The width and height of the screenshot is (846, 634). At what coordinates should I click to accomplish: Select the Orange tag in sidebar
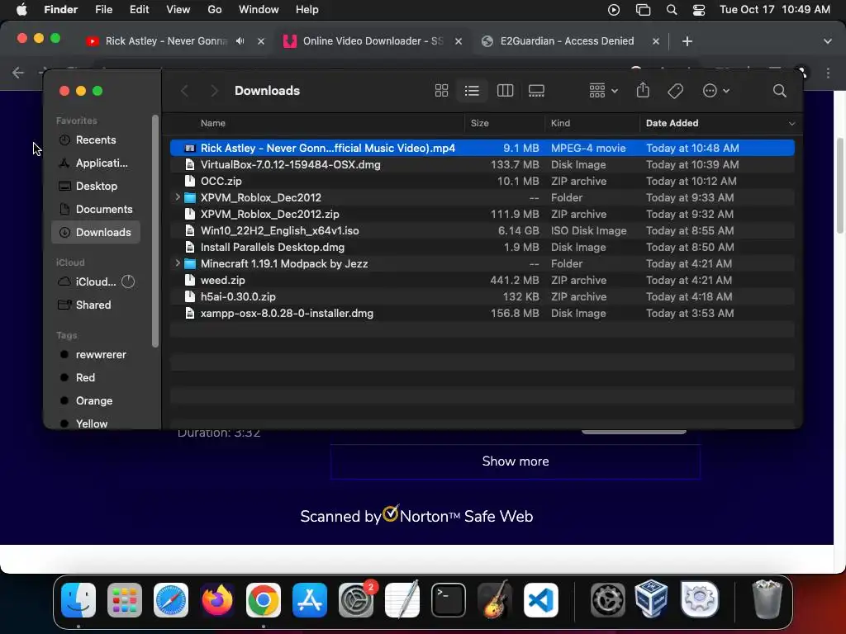[x=96, y=401]
